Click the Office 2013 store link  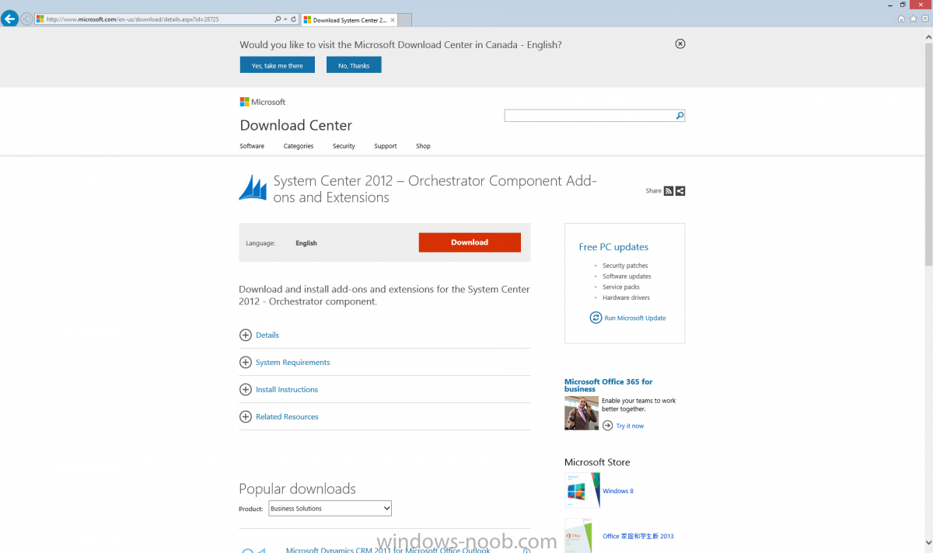click(x=638, y=536)
